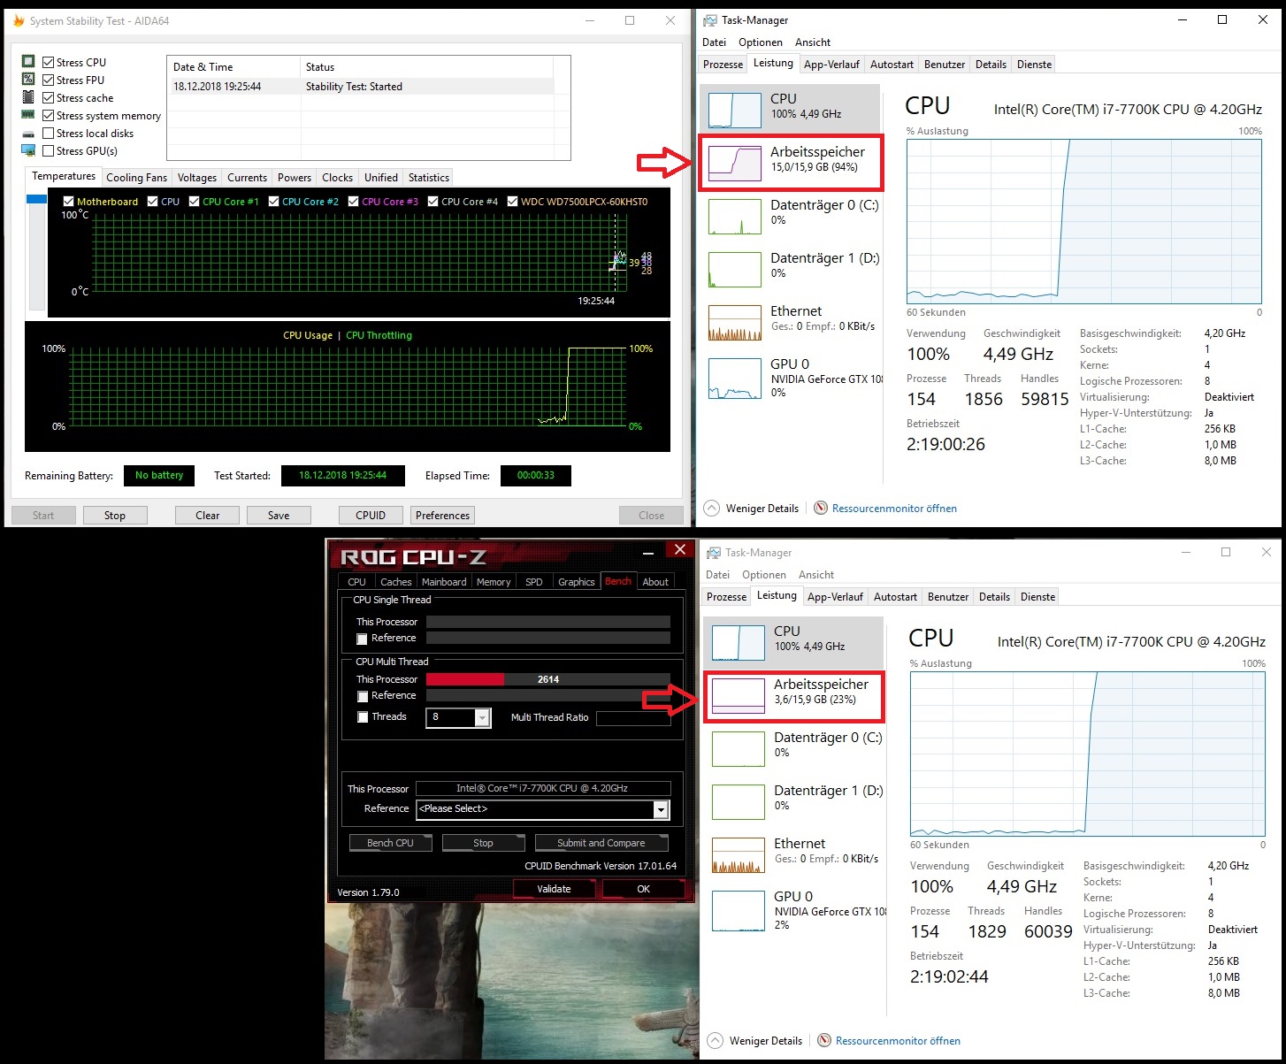This screenshot has height=1064, width=1286.
Task: Click the Stress local disks drive icon
Action: [x=28, y=134]
